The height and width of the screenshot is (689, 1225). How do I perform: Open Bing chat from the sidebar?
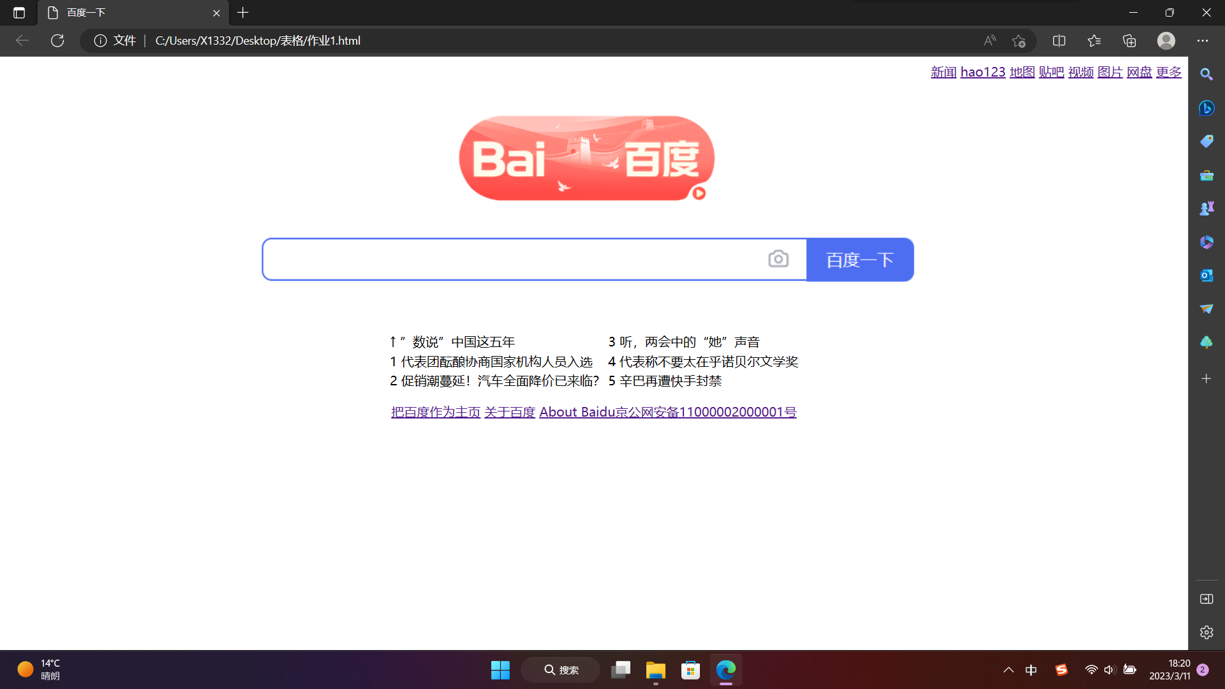coord(1206,108)
